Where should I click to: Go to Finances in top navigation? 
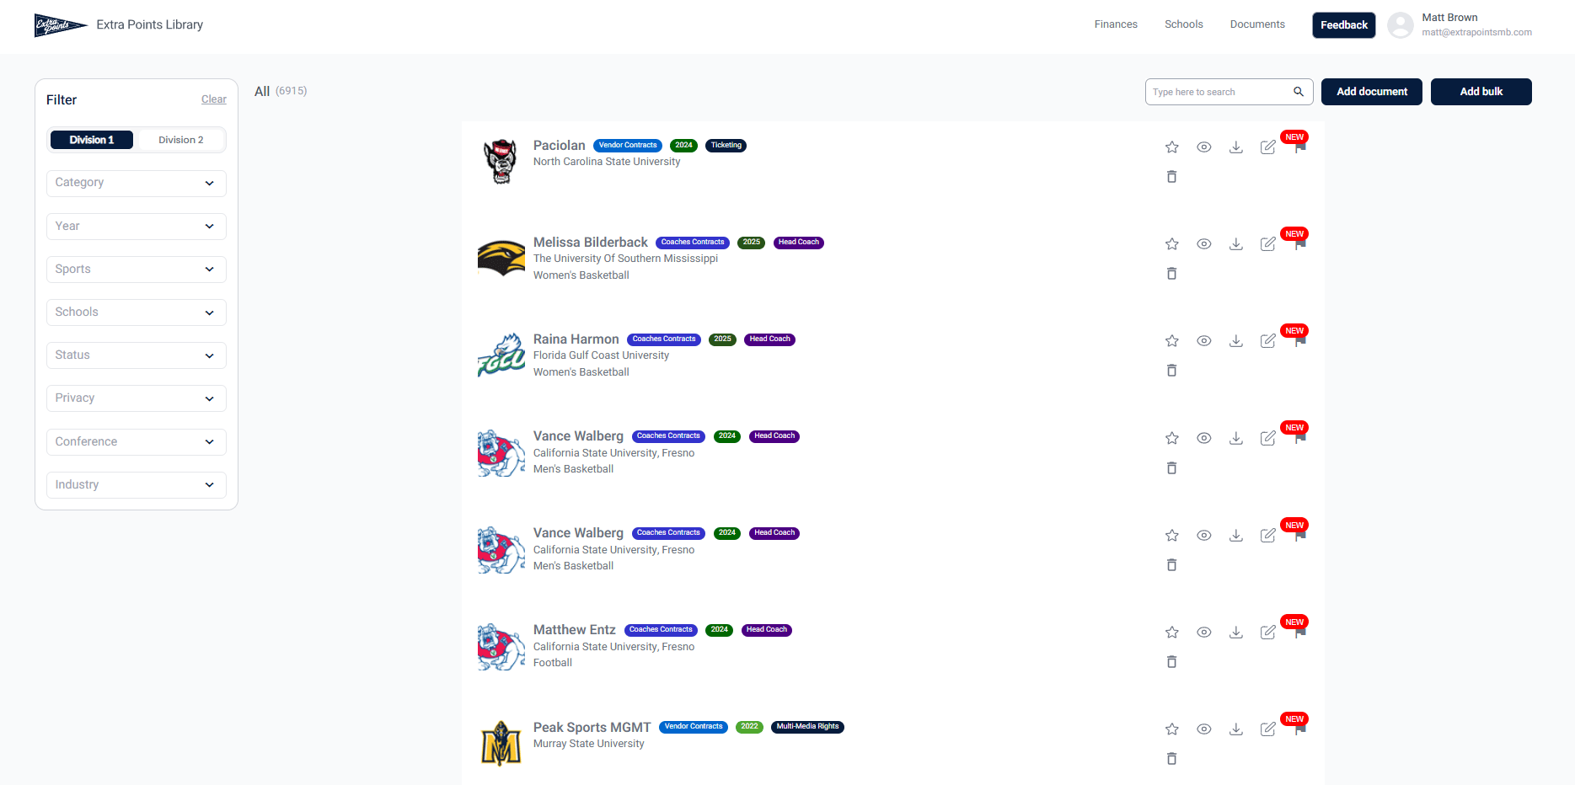click(1116, 24)
